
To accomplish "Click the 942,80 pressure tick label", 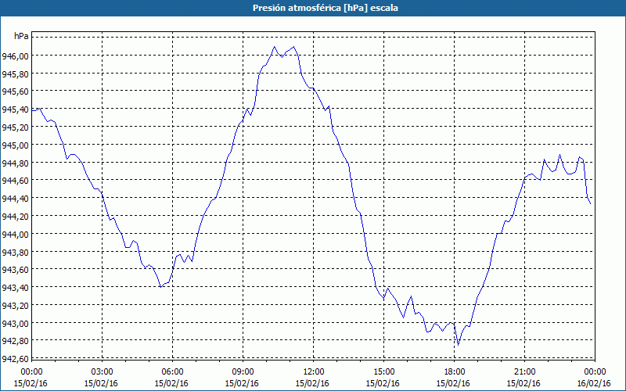I will pyautogui.click(x=15, y=341).
